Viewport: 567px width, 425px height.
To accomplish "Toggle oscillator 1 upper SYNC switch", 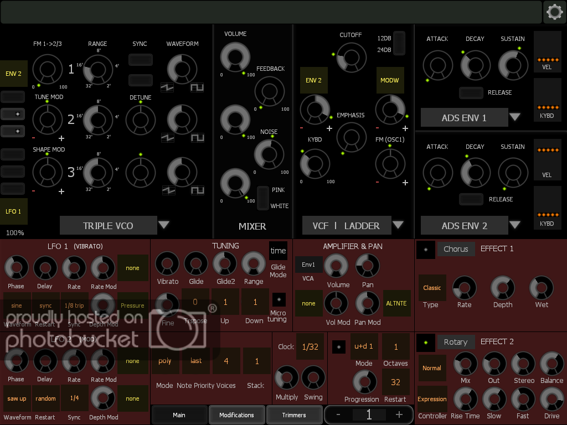I will click(140, 60).
